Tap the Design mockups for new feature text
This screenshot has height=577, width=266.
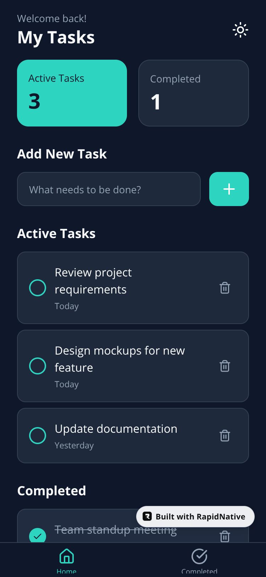coord(120,359)
